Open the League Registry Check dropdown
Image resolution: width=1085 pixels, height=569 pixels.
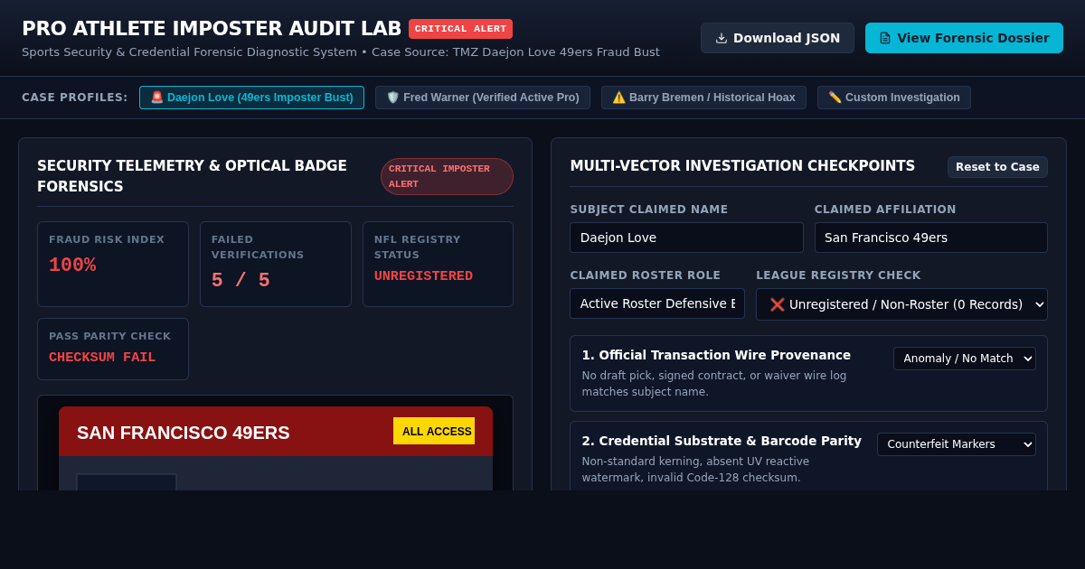(901, 304)
